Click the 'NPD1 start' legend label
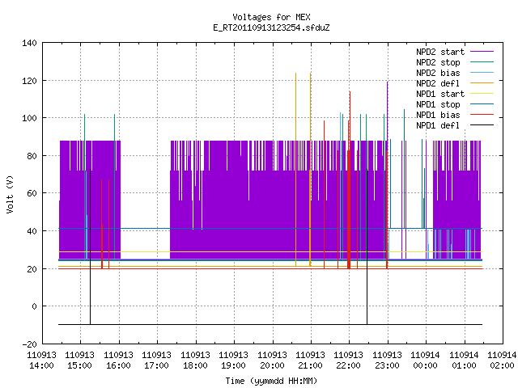 tap(440, 94)
